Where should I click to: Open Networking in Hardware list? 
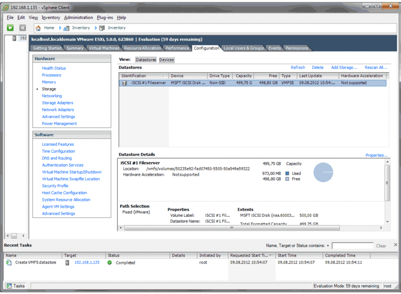click(52, 96)
